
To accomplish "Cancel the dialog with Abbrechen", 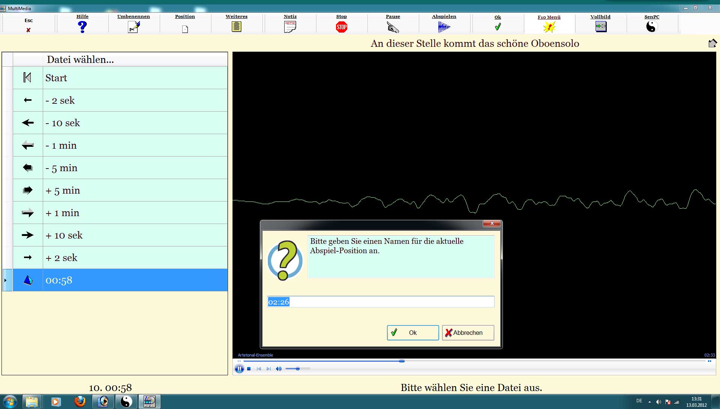I will (x=468, y=333).
